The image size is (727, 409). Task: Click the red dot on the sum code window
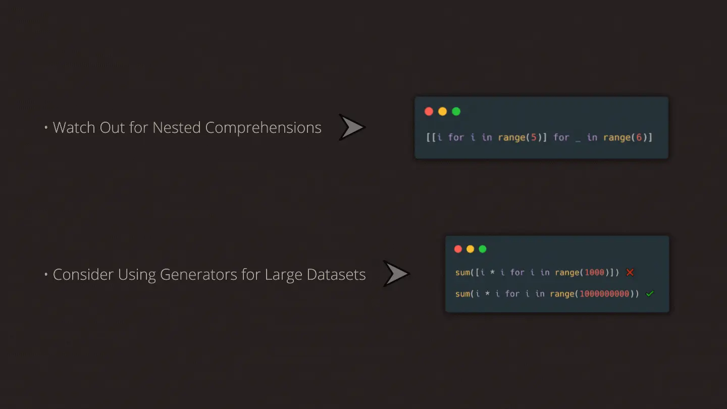(x=458, y=249)
